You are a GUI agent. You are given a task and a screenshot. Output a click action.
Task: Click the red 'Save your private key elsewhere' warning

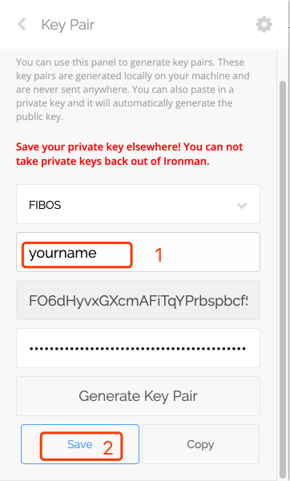coord(129,154)
